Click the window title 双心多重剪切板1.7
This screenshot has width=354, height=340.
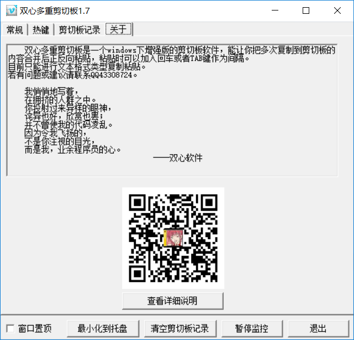(x=55, y=11)
